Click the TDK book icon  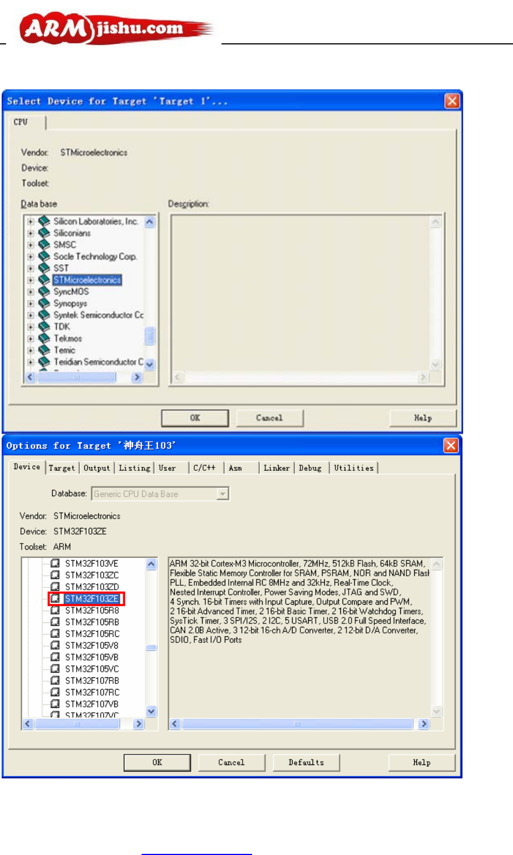coord(44,327)
